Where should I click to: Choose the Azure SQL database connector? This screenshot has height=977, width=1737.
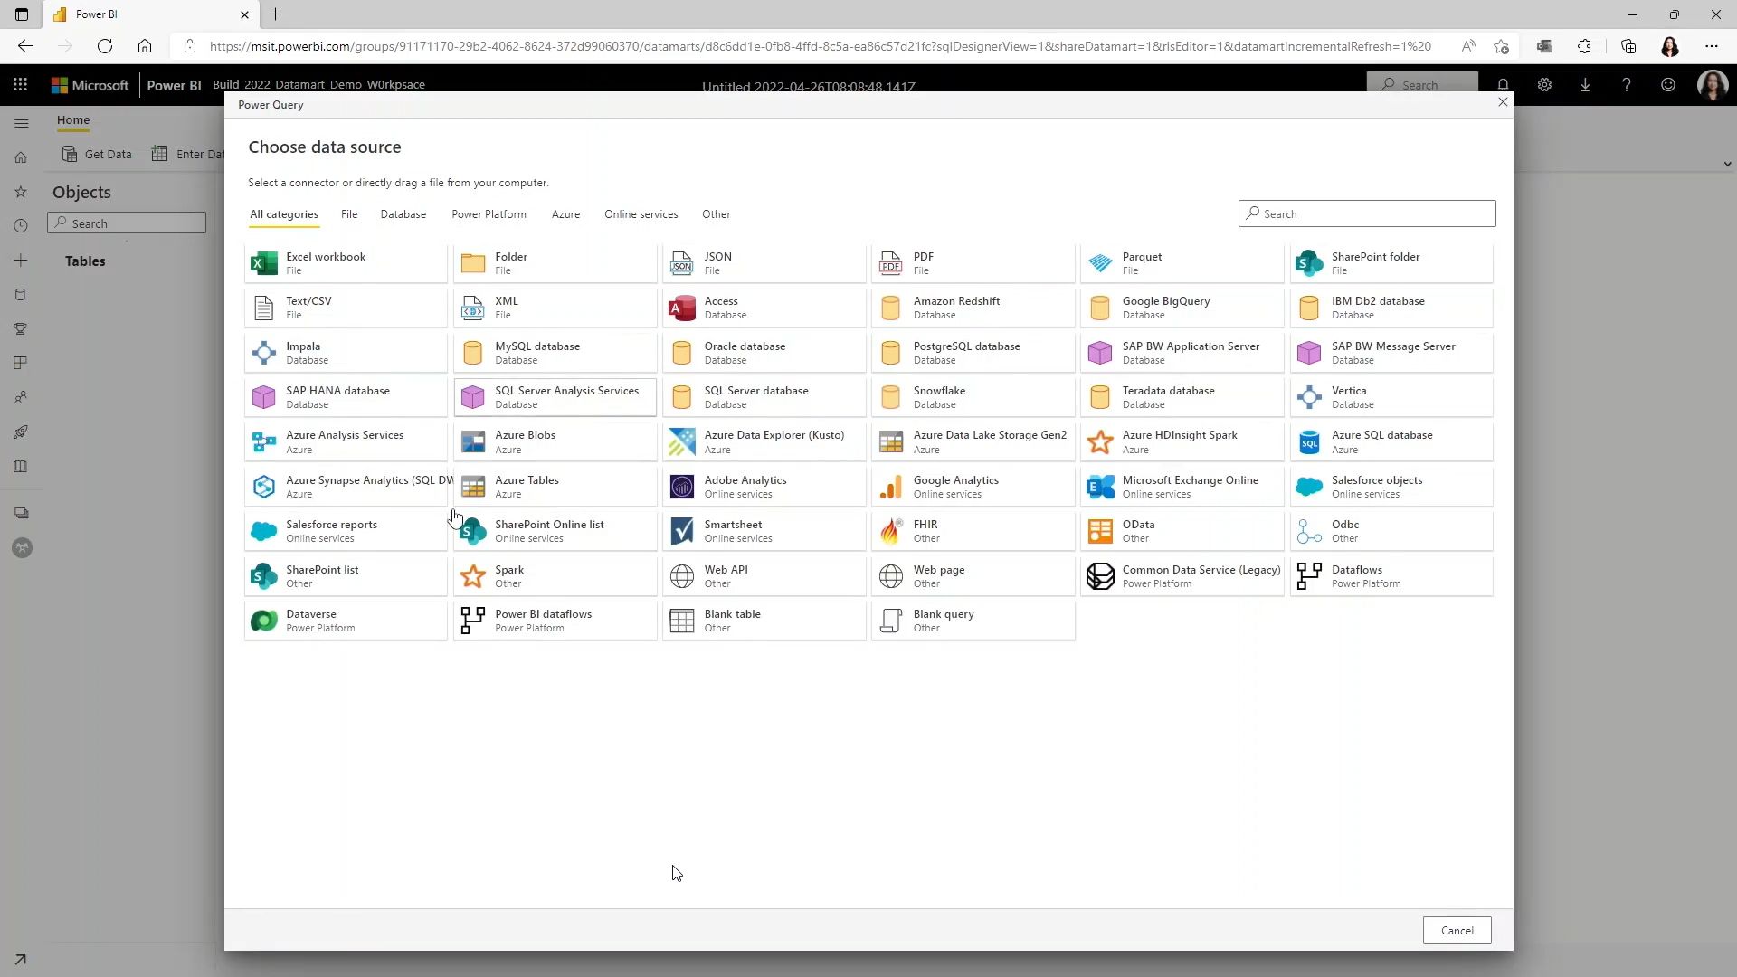1391,441
